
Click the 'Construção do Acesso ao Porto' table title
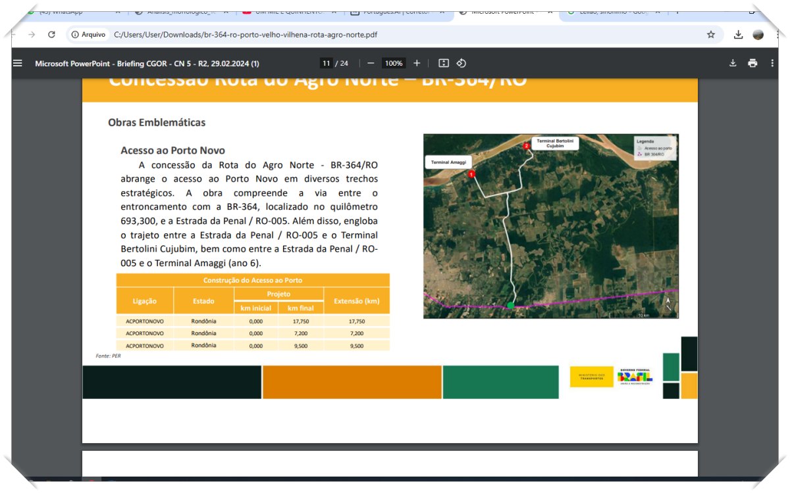(x=253, y=280)
